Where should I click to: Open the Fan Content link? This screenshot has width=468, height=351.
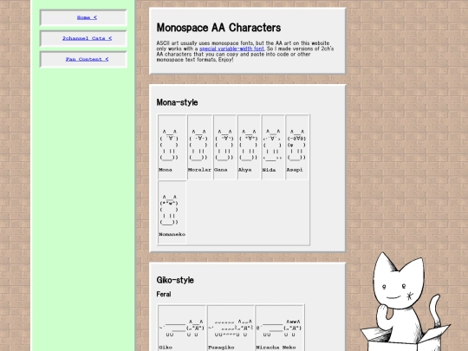click(x=87, y=59)
